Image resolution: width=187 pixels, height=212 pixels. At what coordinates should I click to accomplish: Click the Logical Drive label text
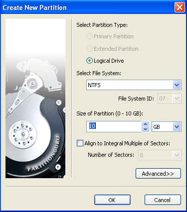click(x=109, y=61)
